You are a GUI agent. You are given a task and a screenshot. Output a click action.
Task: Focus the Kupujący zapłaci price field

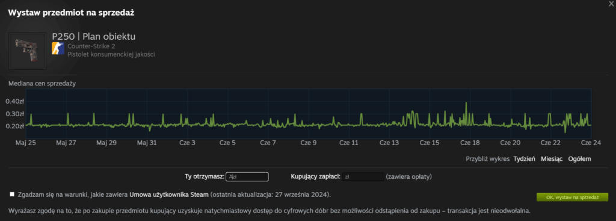click(x=363, y=176)
